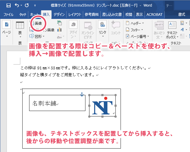Click the NT logo image

click(102, 106)
